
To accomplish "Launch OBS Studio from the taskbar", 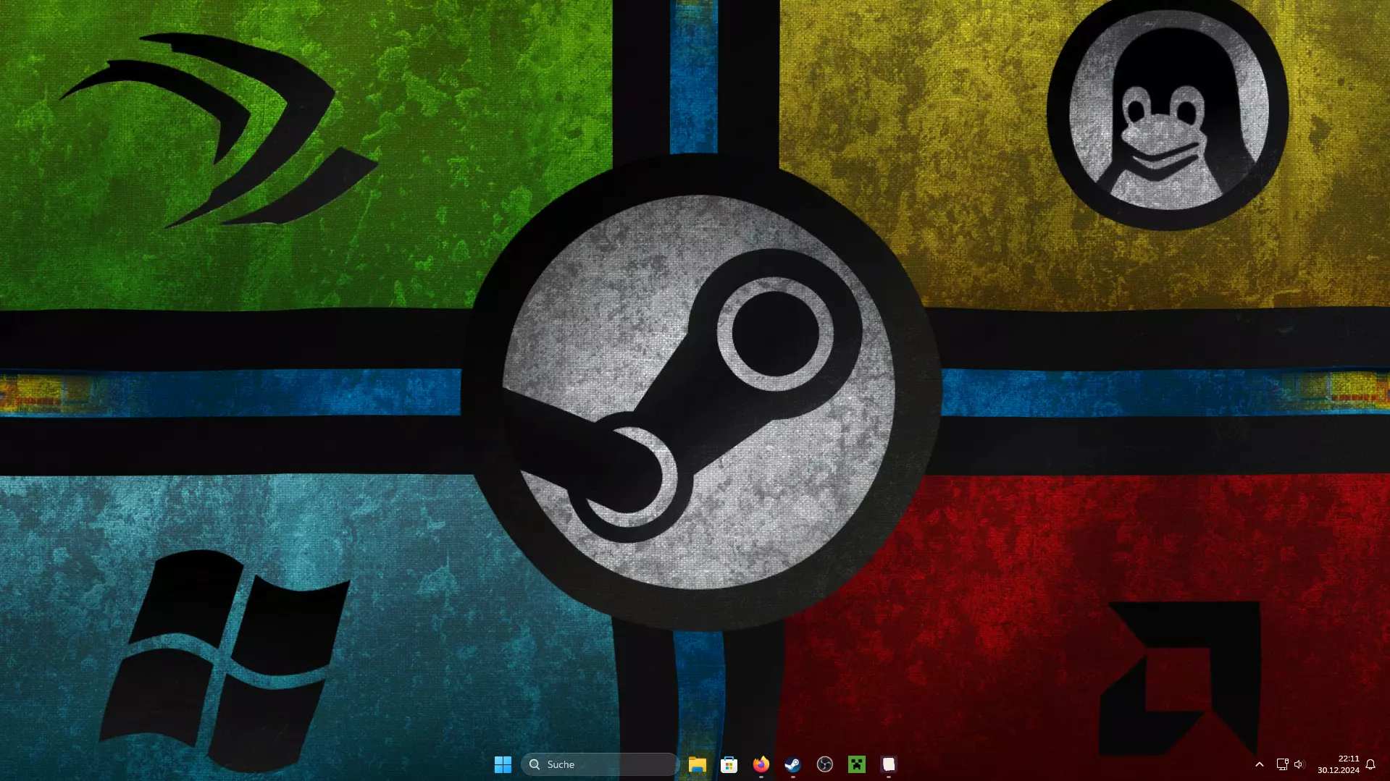I will point(824,764).
